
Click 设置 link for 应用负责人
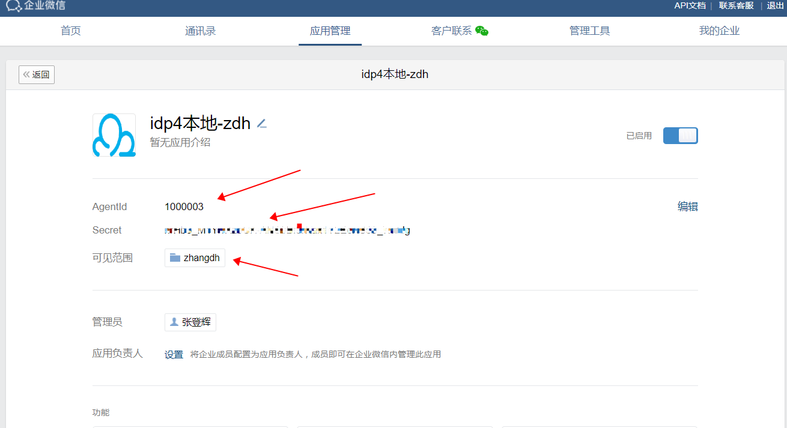174,354
